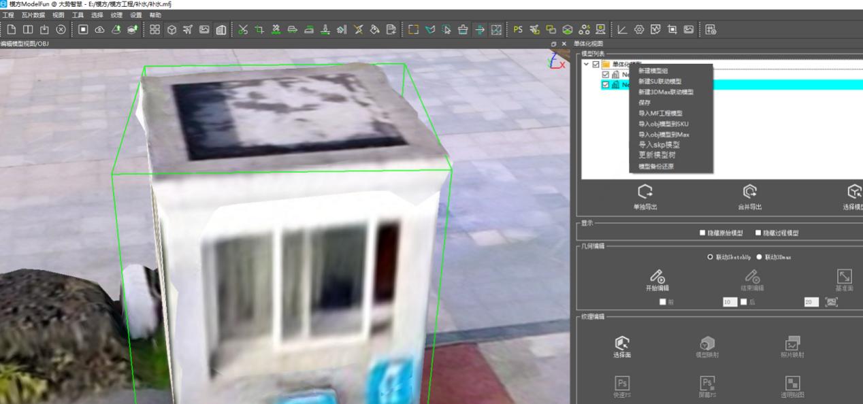
Task: Click the back value field showing 20
Action: pos(811,302)
